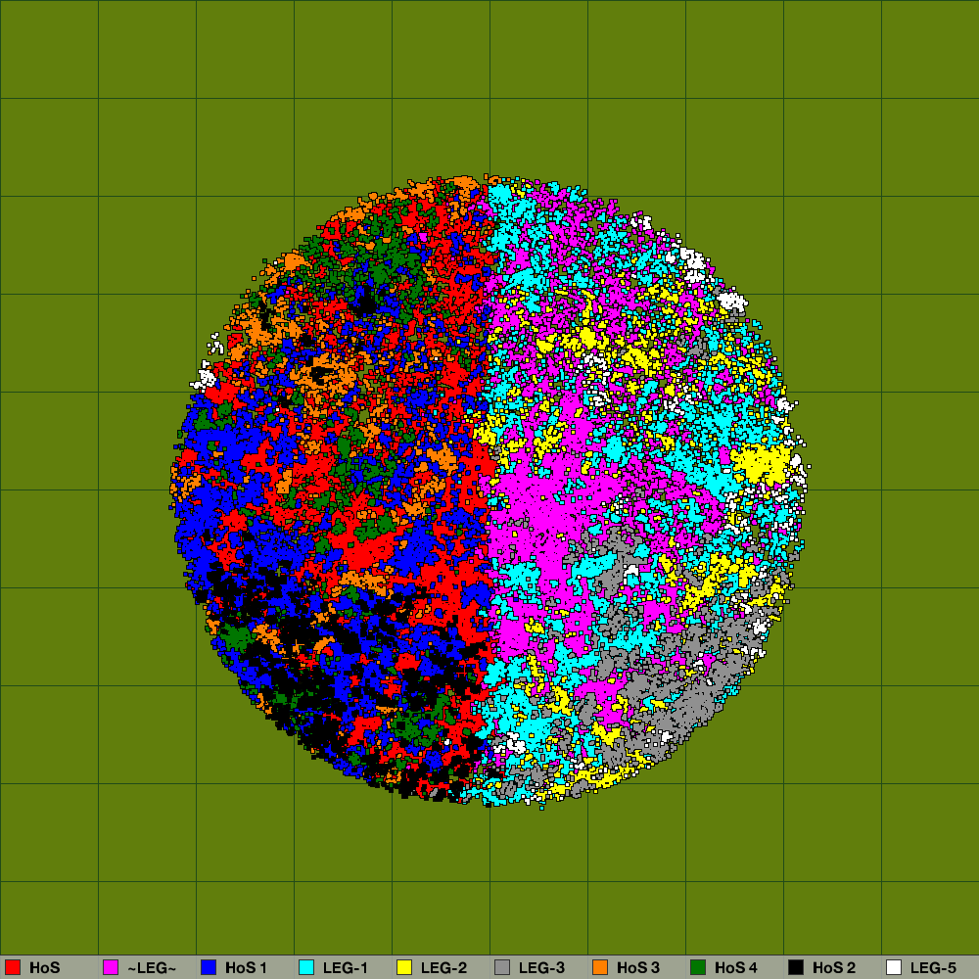Click the gray LEG-3 legend swatch
Image resolution: width=979 pixels, height=979 pixels.
pos(502,967)
